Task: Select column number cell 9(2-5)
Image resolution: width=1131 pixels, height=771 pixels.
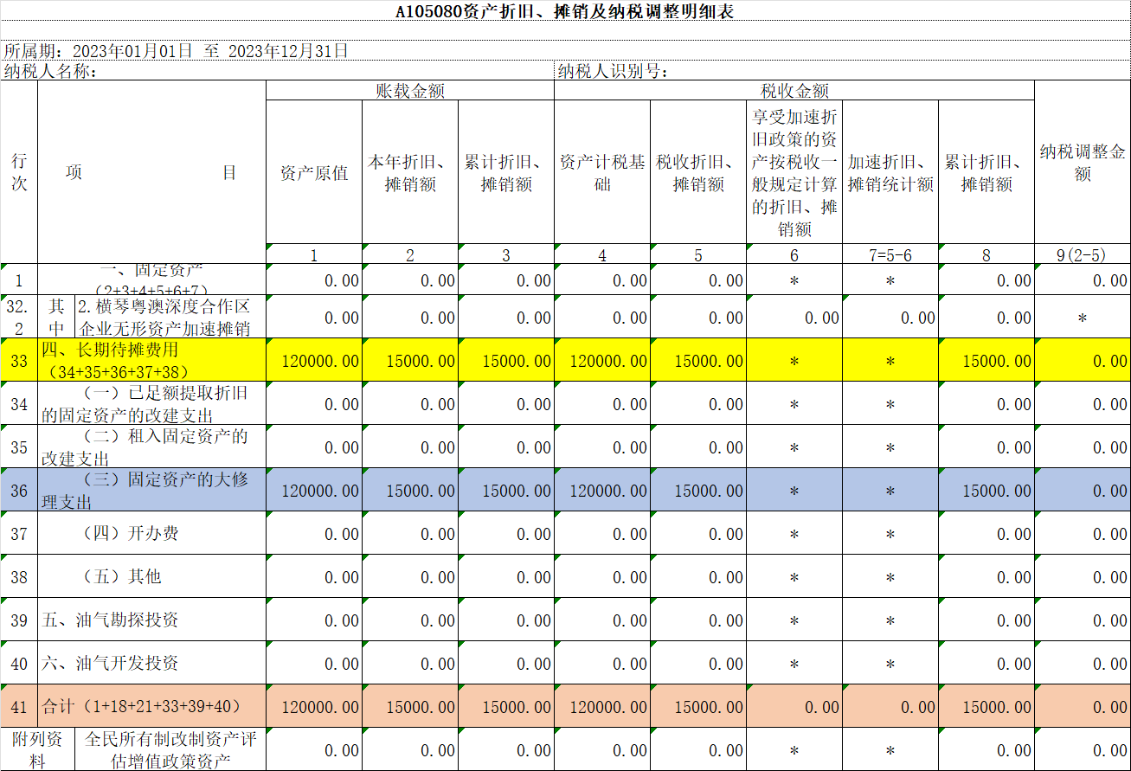Action: [1083, 254]
